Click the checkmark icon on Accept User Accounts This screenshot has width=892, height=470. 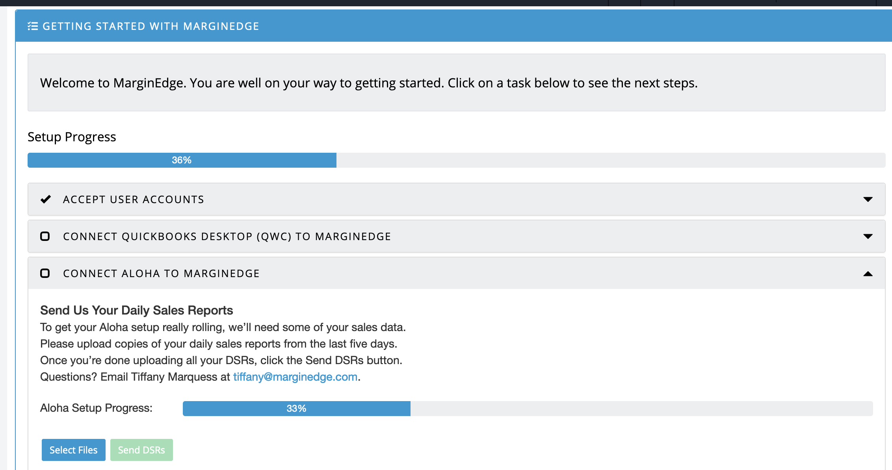pyautogui.click(x=46, y=199)
